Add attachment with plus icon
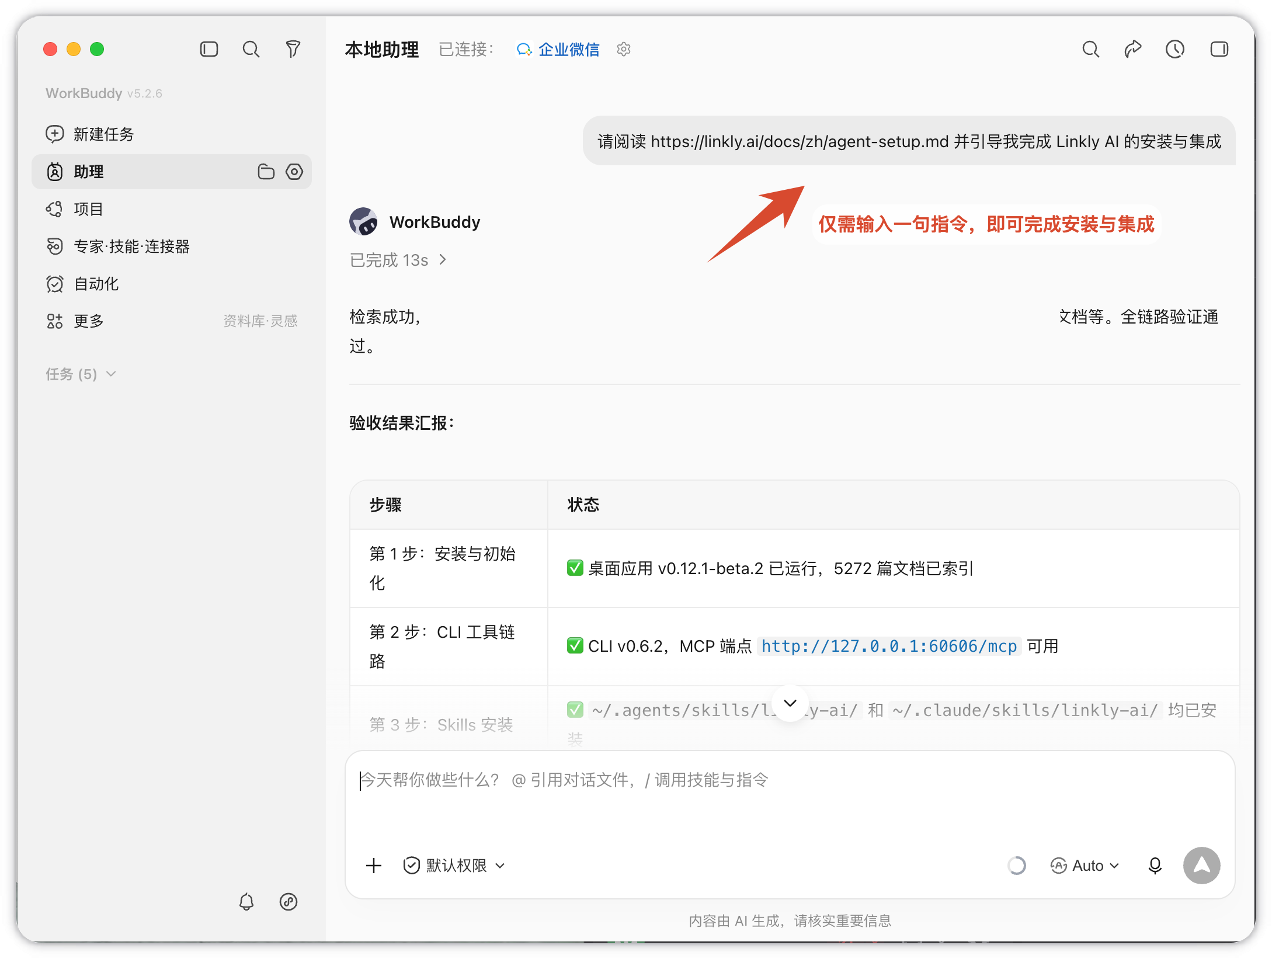 coord(374,866)
